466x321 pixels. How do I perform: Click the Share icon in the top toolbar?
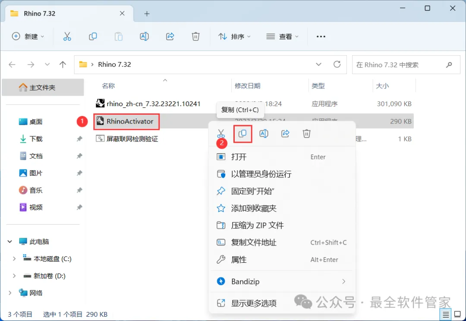pos(170,37)
